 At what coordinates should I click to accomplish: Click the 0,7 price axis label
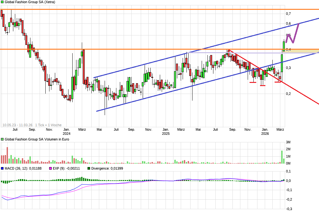point(288,14)
